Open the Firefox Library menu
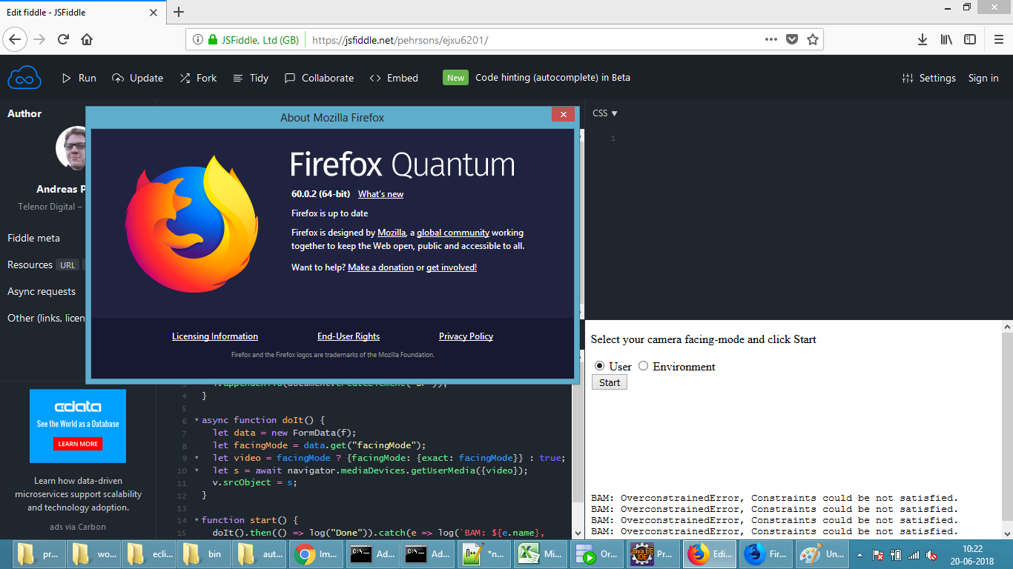Image resolution: width=1013 pixels, height=569 pixels. [x=946, y=40]
